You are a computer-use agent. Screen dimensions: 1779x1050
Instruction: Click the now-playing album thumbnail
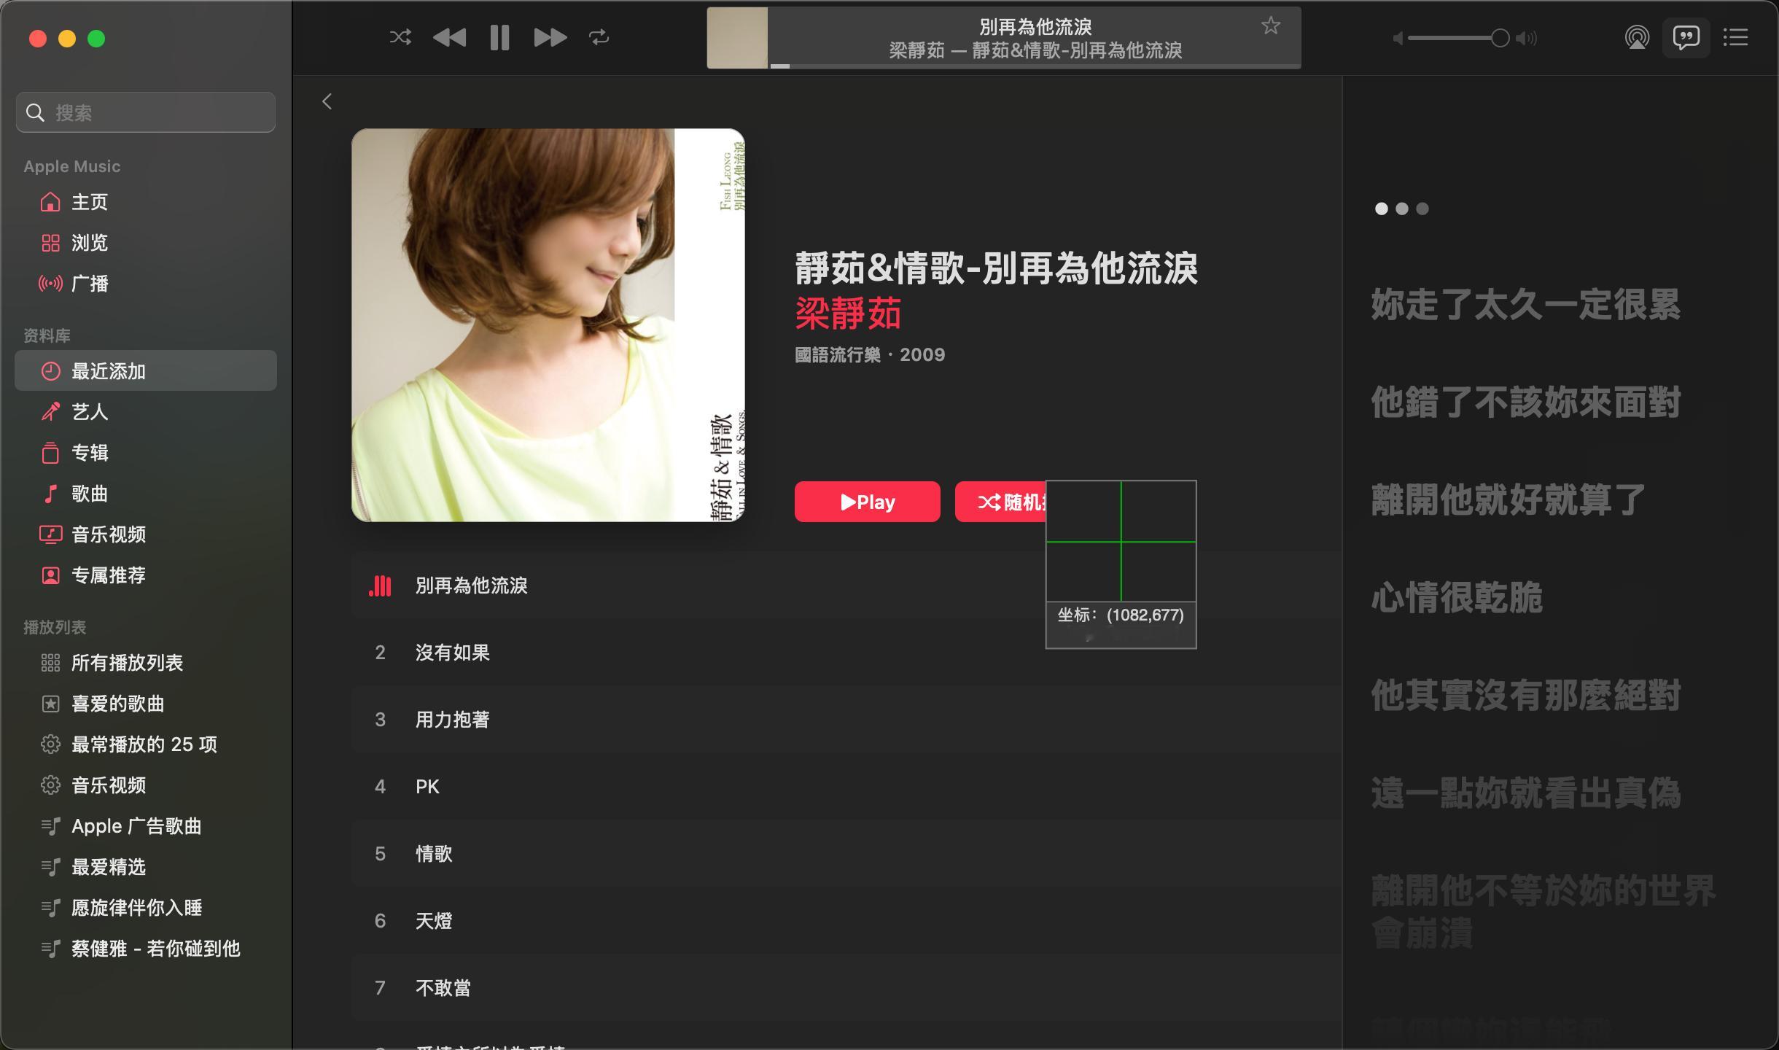737,38
